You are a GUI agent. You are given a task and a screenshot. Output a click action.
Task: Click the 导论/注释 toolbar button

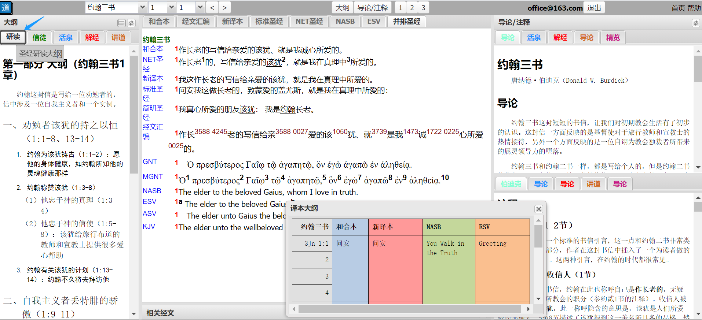tap(372, 8)
